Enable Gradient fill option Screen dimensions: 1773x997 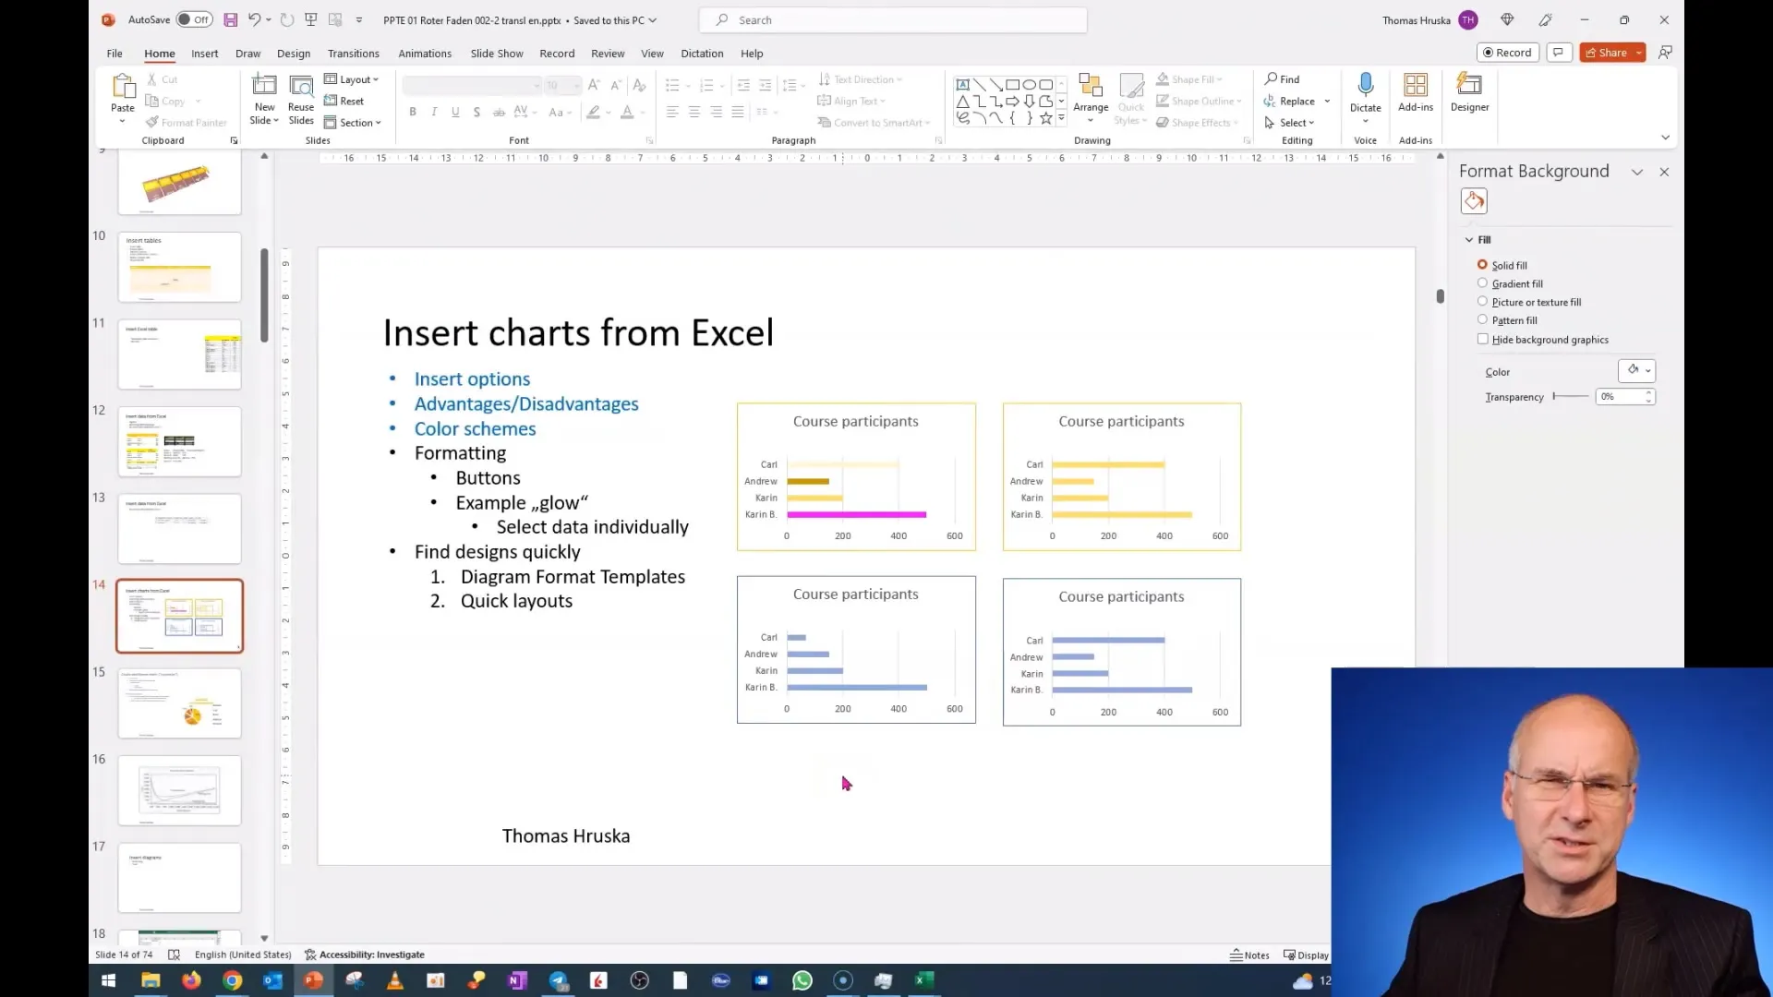pos(1483,282)
